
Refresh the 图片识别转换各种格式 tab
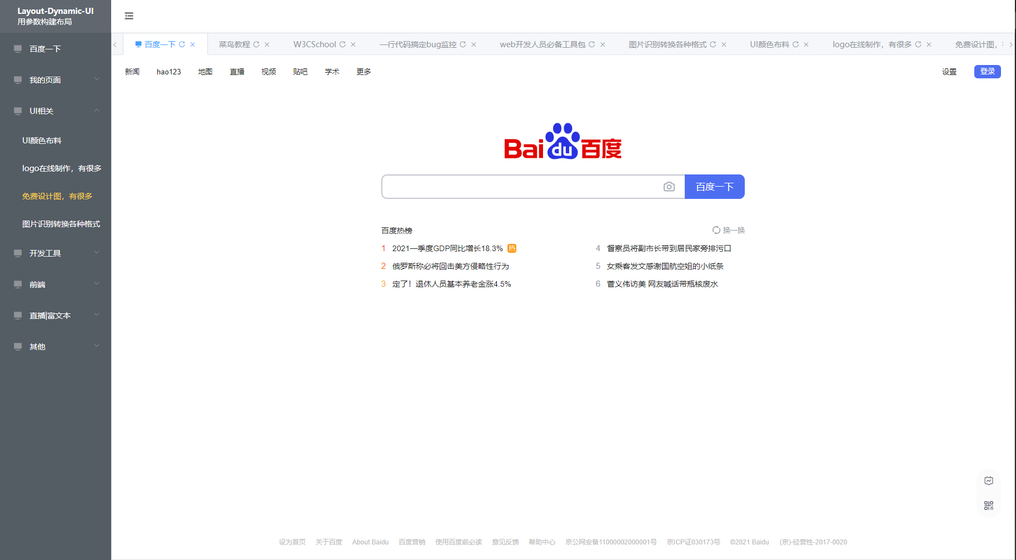[713, 44]
